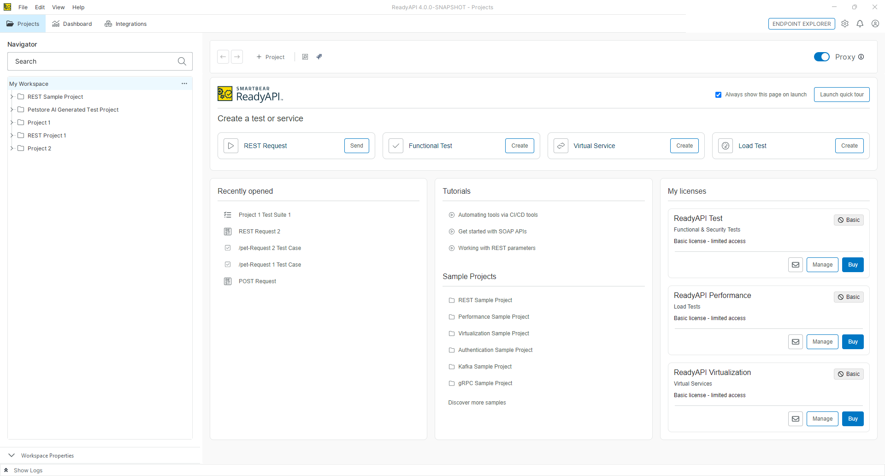885x476 pixels.
Task: Click Buy for ReadyAPI Virtualization license
Action: (853, 419)
